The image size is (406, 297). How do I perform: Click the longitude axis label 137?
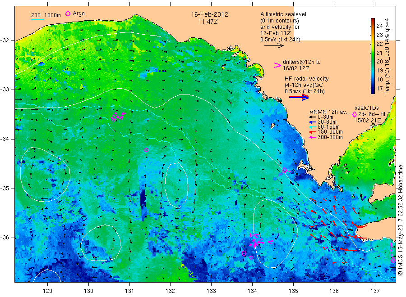pos(375,291)
